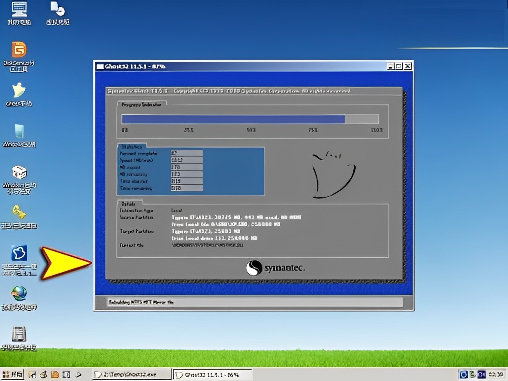Click the dark blue system tray icon
The height and width of the screenshot is (381, 508).
point(481,374)
